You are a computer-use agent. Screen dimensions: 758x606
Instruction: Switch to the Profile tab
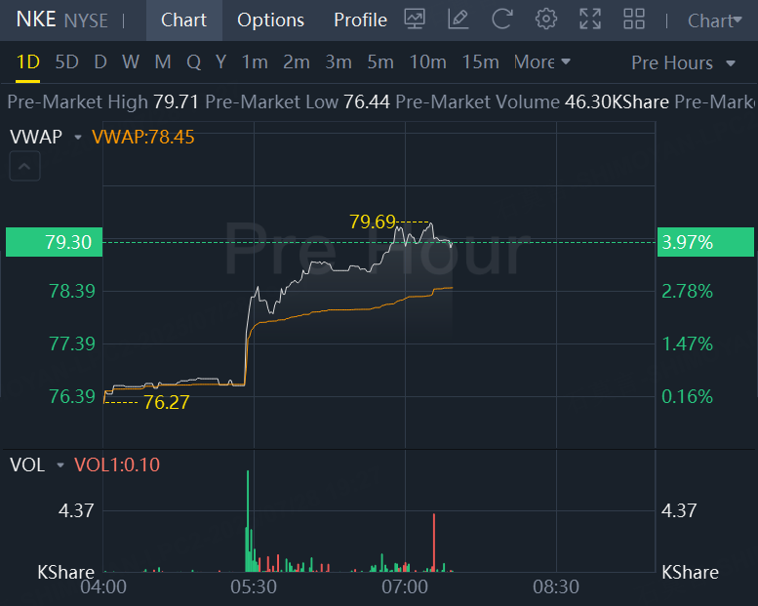[x=360, y=20]
